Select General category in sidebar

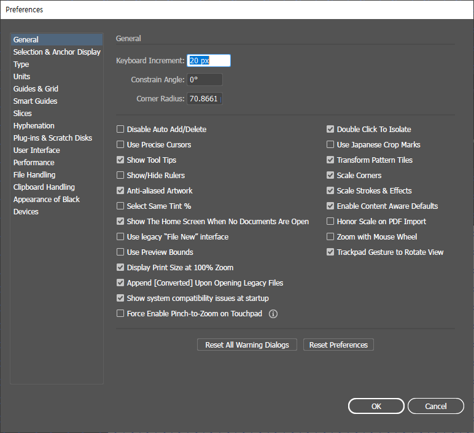click(57, 39)
